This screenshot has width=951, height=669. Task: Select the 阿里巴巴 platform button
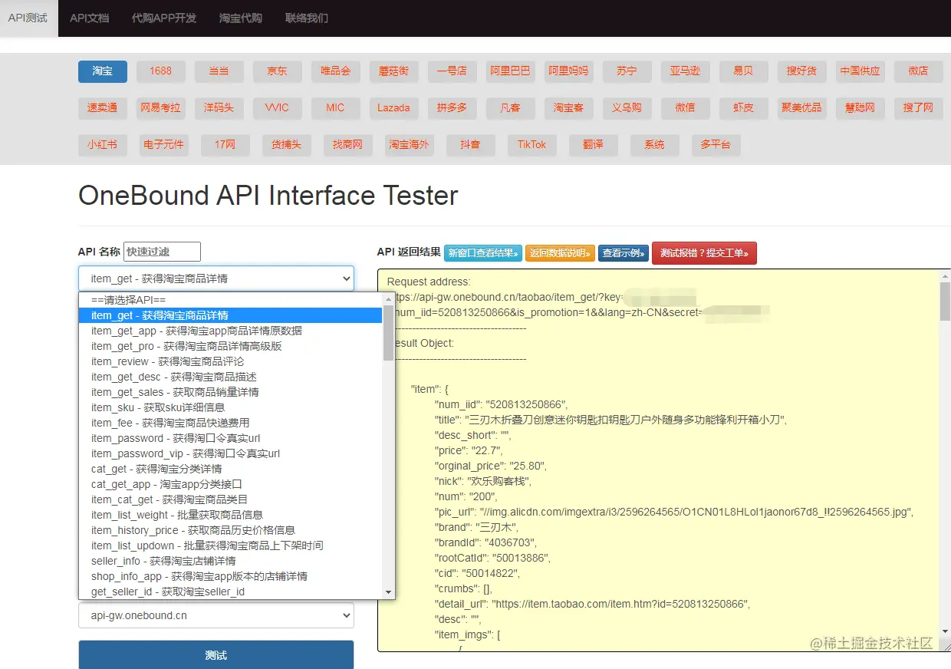[x=511, y=71]
